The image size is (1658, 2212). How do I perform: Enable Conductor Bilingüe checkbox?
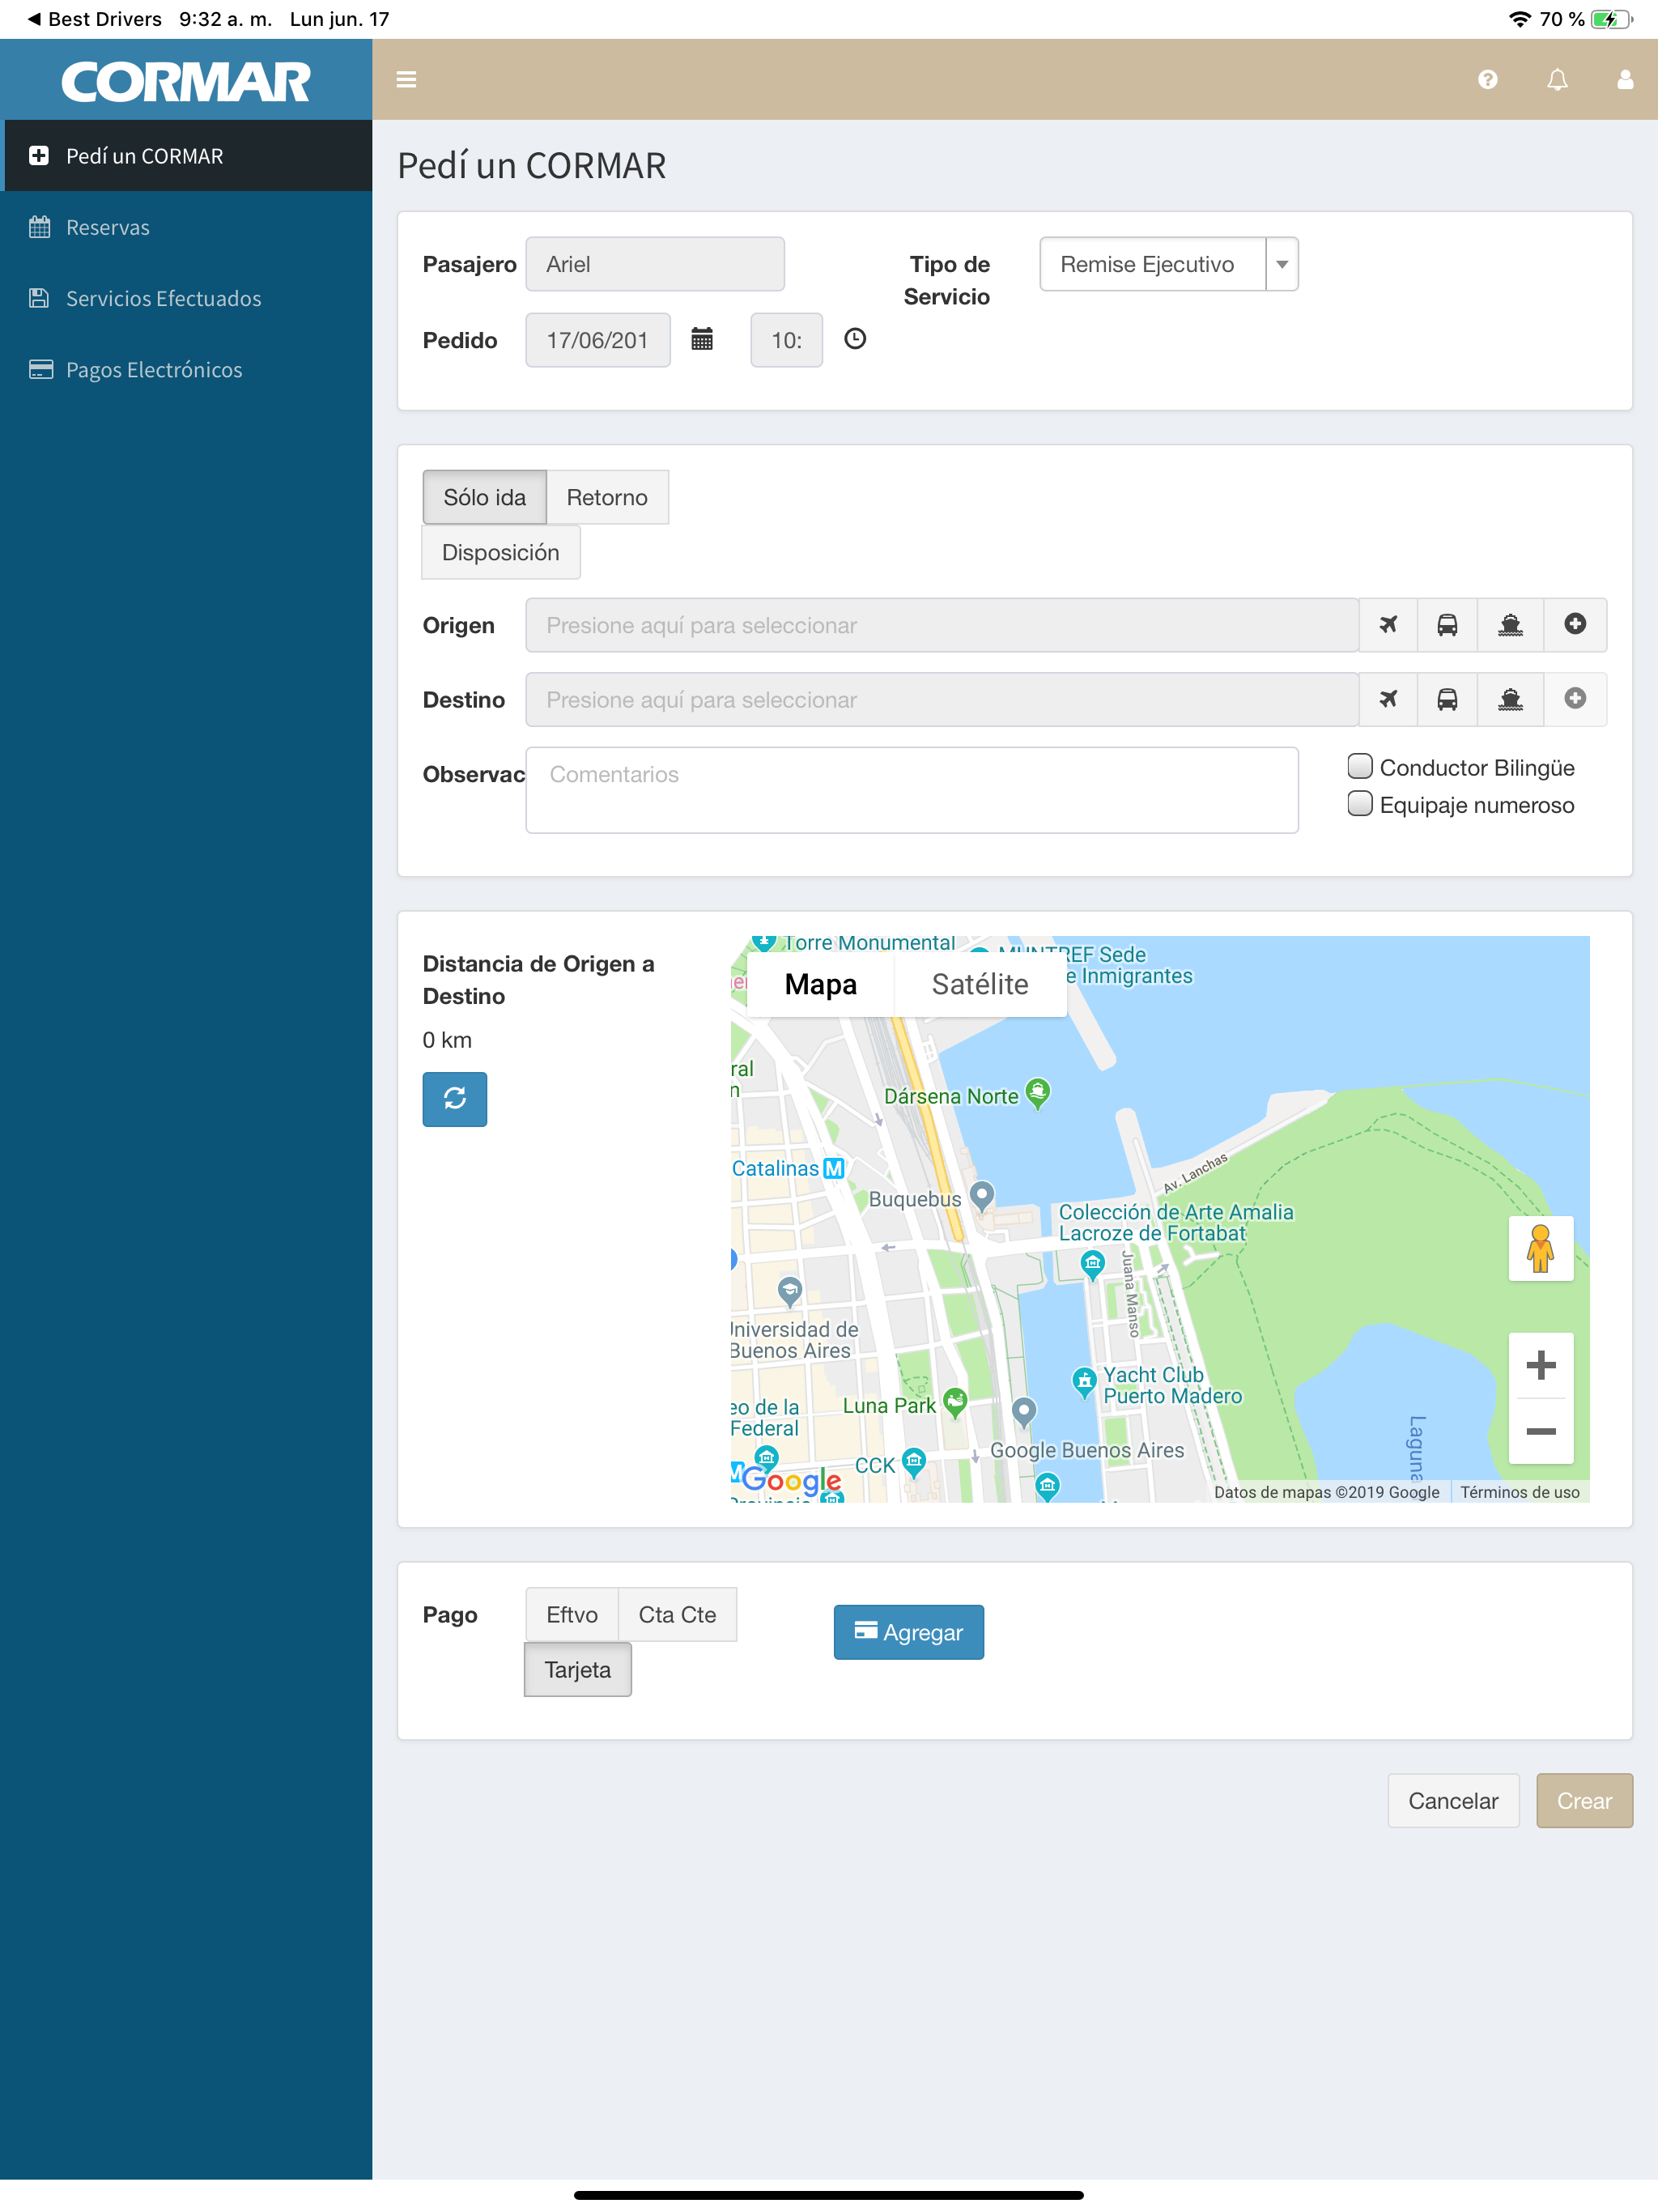pyautogui.click(x=1360, y=767)
